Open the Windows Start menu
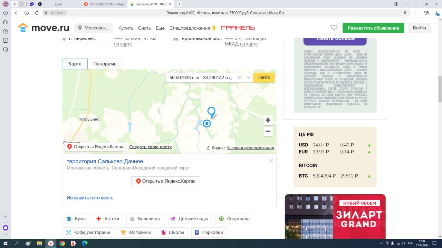 [x=6, y=243]
